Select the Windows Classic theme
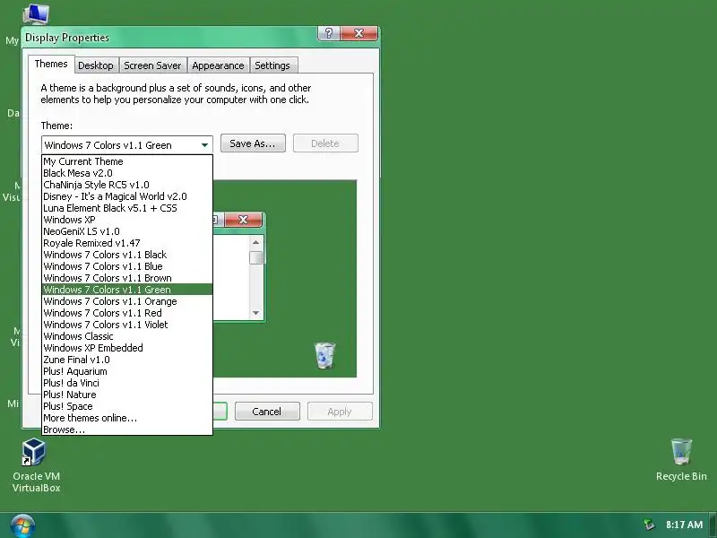The image size is (717, 538). coord(127,336)
